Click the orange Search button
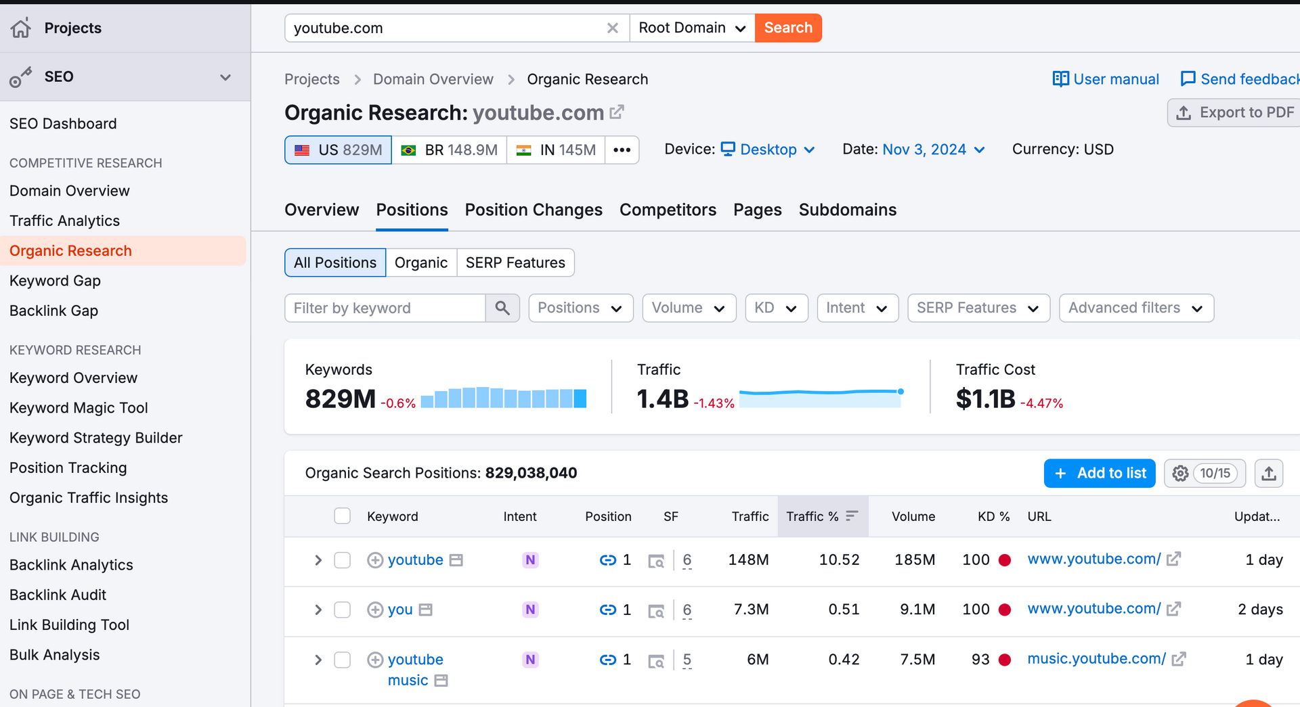The image size is (1300, 707). (788, 28)
